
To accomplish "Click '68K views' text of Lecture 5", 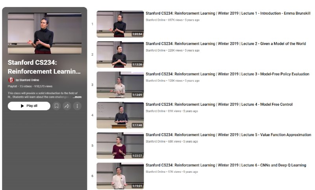I will 174,142.
